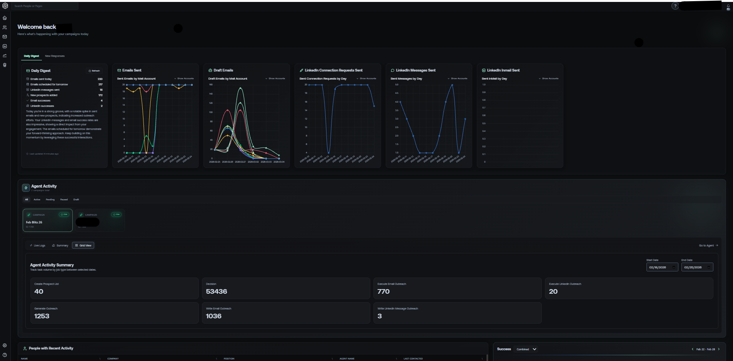
Task: Go to next week in Success panel
Action: pos(718,349)
